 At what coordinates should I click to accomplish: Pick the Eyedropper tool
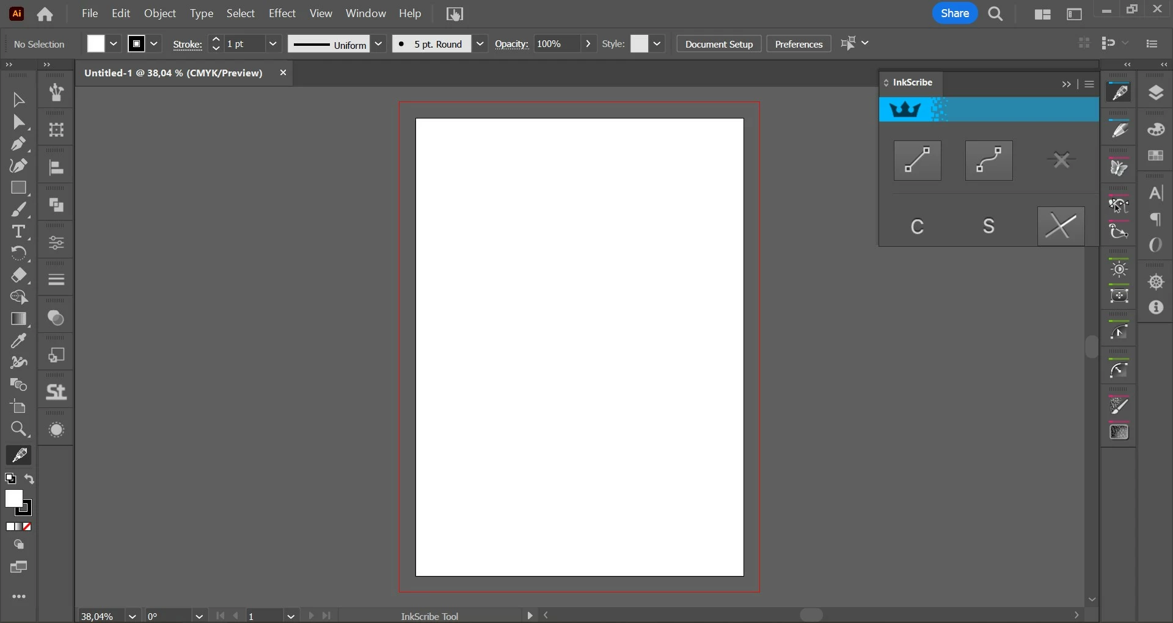click(x=18, y=341)
